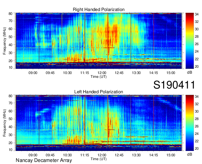Click 12:00 tick under Right Handed plot
Screen dimensions: 202x164
(x=102, y=73)
